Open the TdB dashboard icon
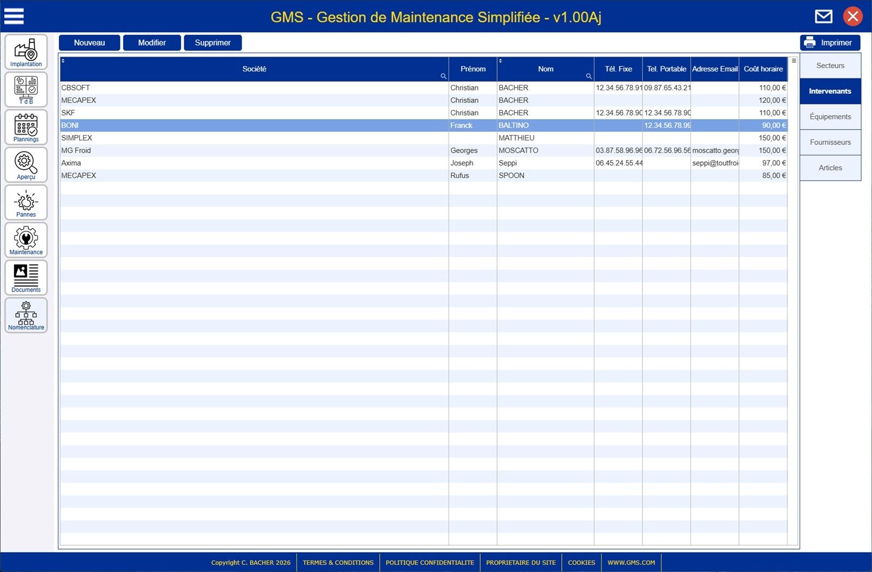The width and height of the screenshot is (872, 572). click(x=26, y=90)
